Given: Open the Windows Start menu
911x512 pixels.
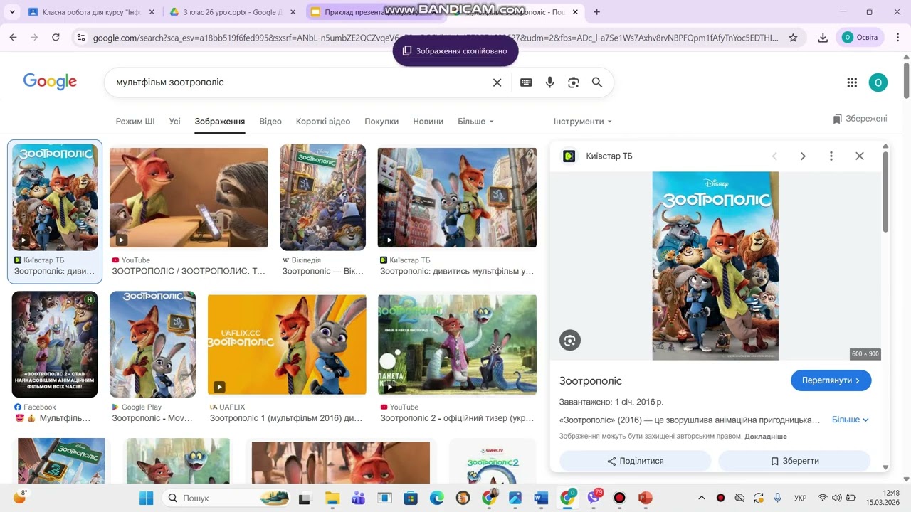Looking at the screenshot, I should click(146, 498).
